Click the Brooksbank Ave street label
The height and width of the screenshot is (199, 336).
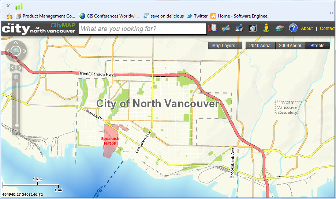pos(232,163)
